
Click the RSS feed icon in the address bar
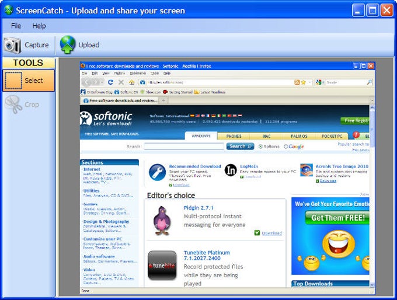point(297,82)
